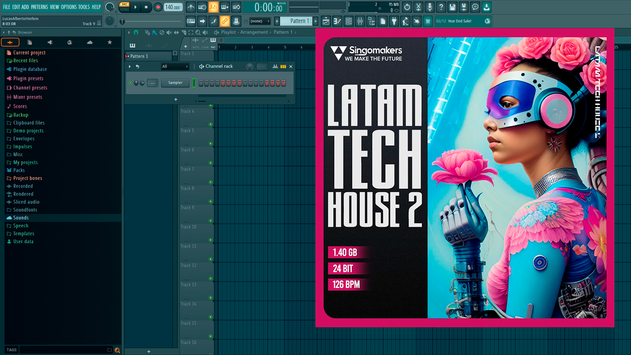
Task: Open the OPTIONS menu
Action: pos(69,7)
